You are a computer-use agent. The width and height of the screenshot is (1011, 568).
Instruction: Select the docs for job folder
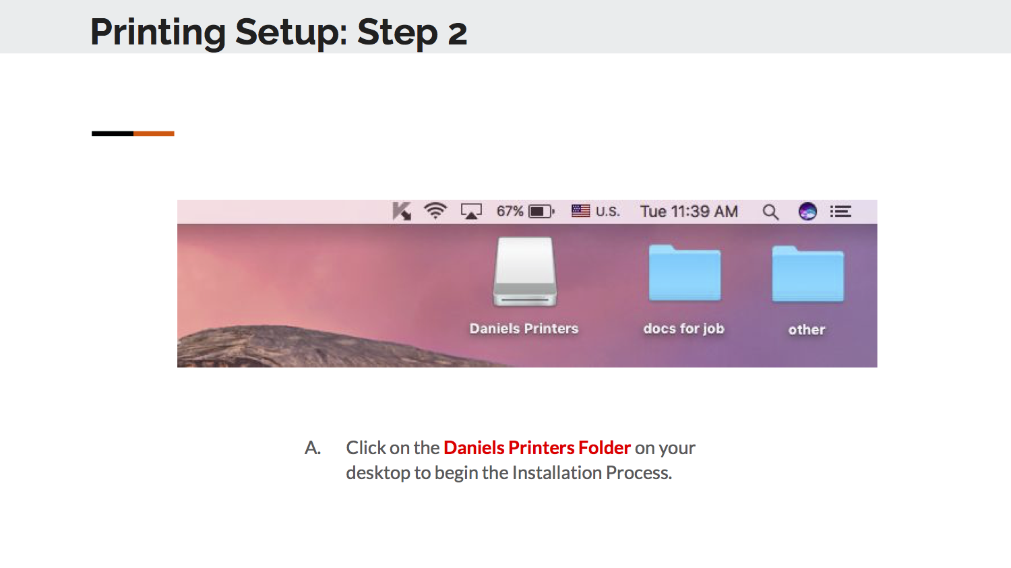pyautogui.click(x=685, y=273)
